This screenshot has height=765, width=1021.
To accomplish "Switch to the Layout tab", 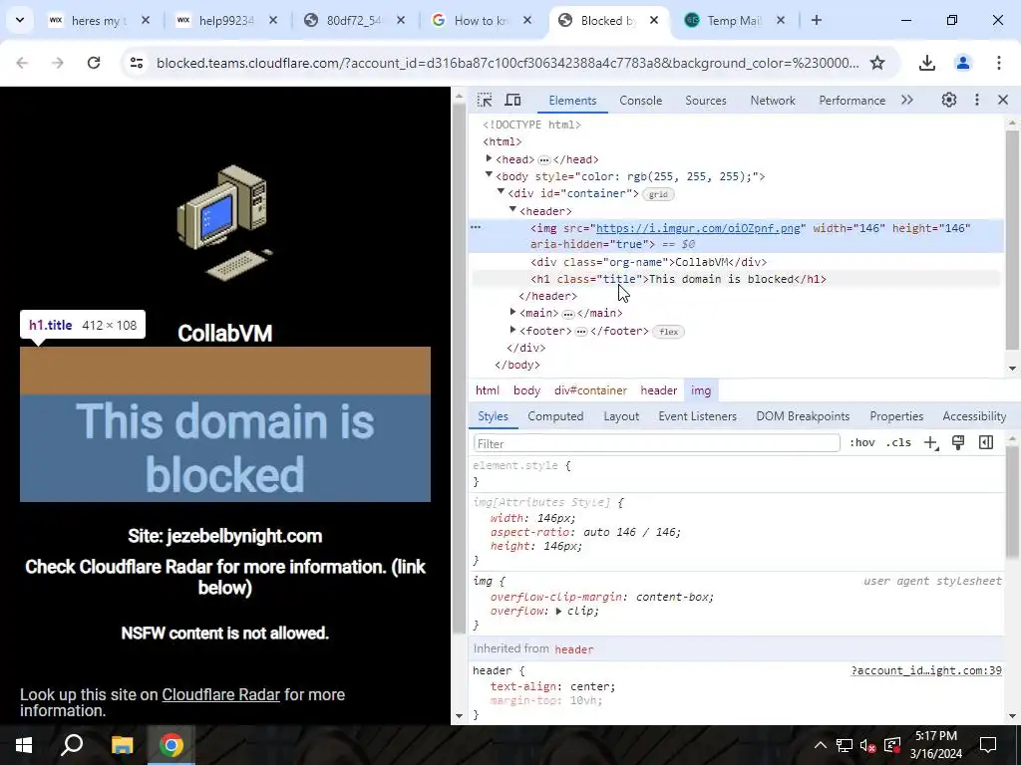I will 621,416.
